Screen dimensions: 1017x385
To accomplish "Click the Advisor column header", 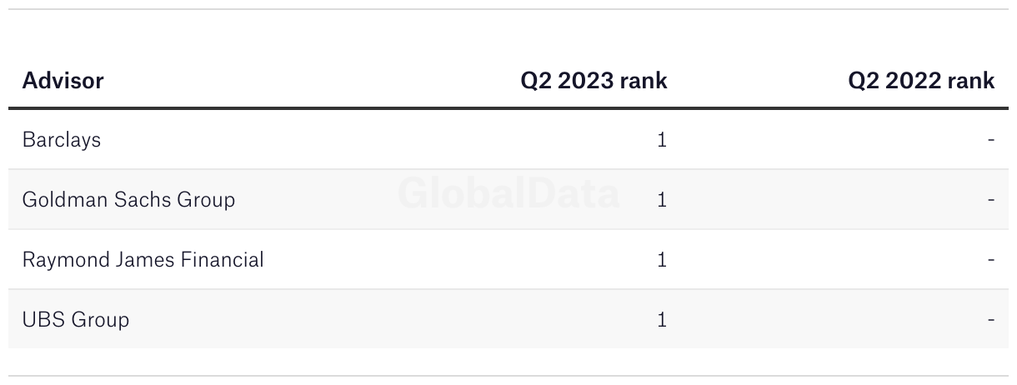I will click(63, 81).
